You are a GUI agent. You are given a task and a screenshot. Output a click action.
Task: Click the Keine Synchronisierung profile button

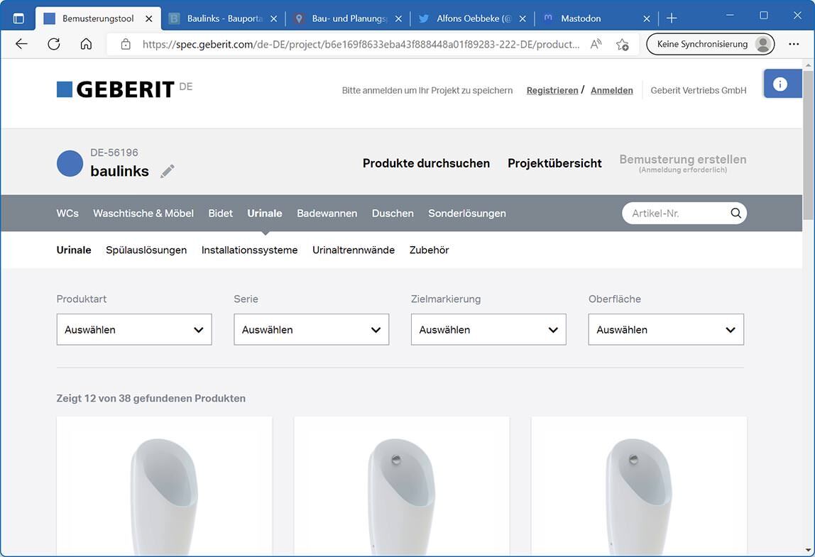[710, 44]
